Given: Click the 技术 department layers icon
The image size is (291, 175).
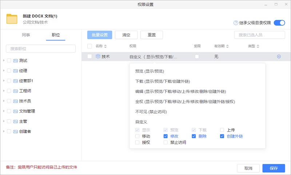Looking at the screenshot, I should click(98, 57).
